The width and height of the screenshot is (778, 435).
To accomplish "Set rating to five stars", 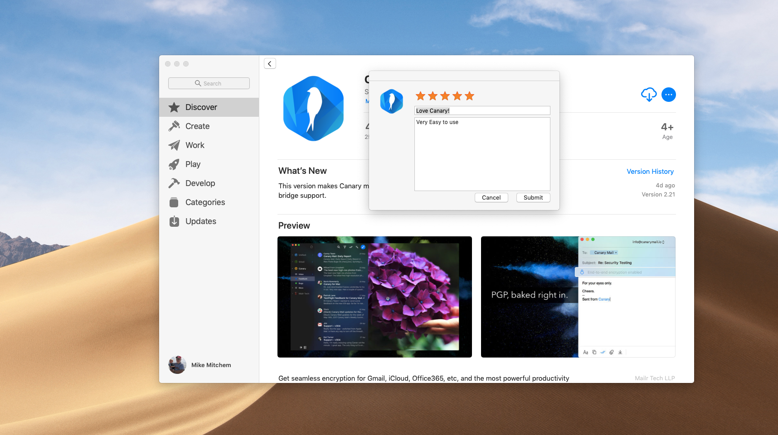I will 470,96.
